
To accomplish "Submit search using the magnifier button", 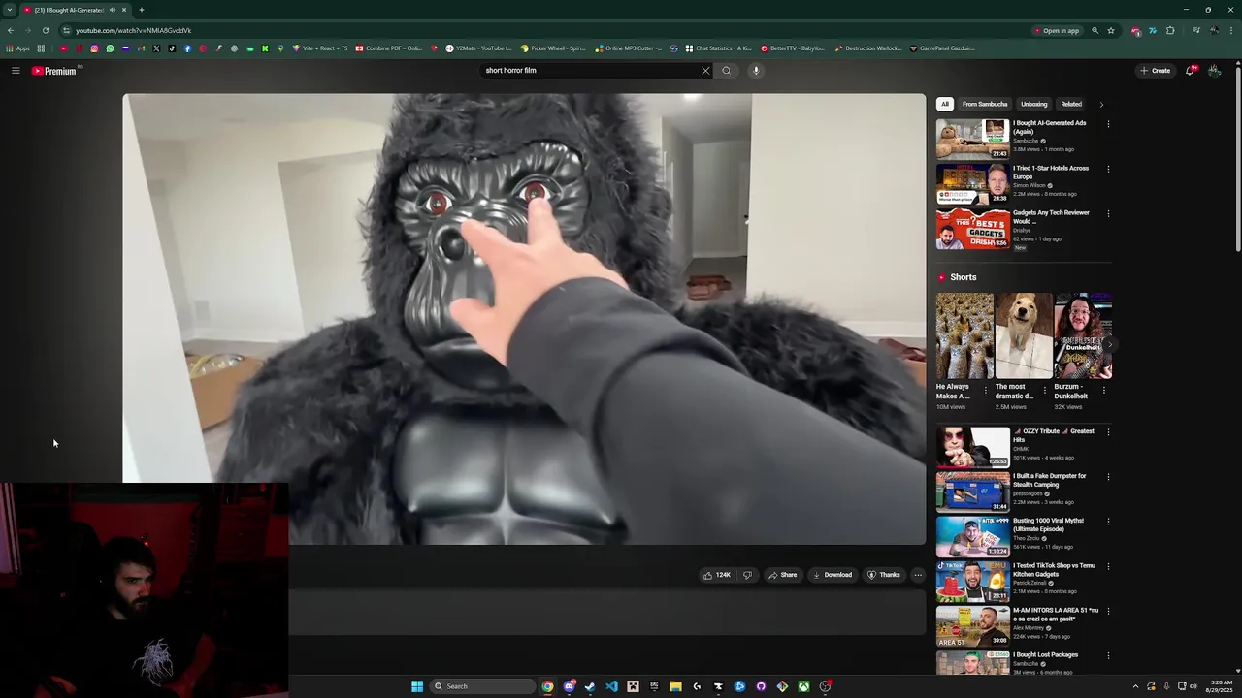I will tap(726, 71).
